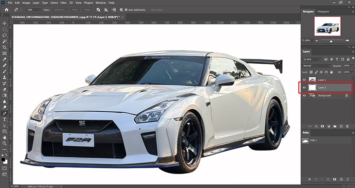The image size is (355, 188).
Task: Select the Eyedropper tool
Action: [4, 59]
